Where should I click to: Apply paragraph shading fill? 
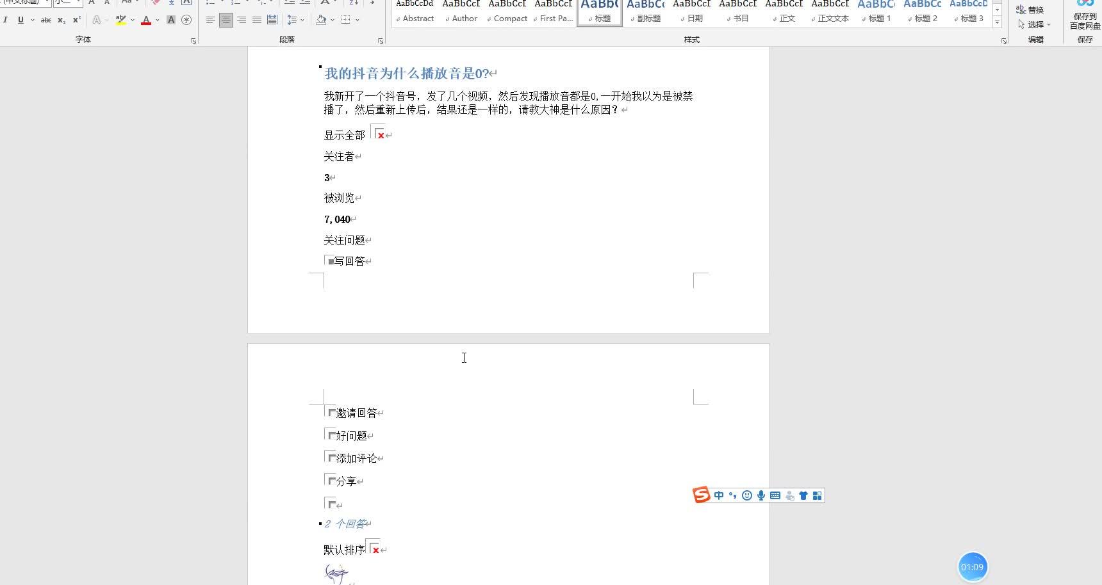pos(322,20)
